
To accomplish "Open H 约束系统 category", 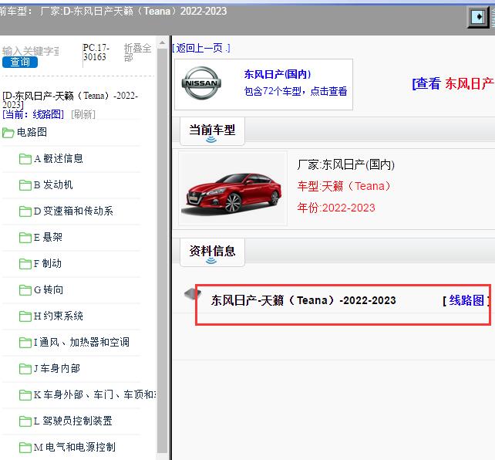I will pyautogui.click(x=59, y=316).
